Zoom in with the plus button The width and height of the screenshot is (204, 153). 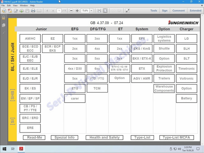[77, 11]
